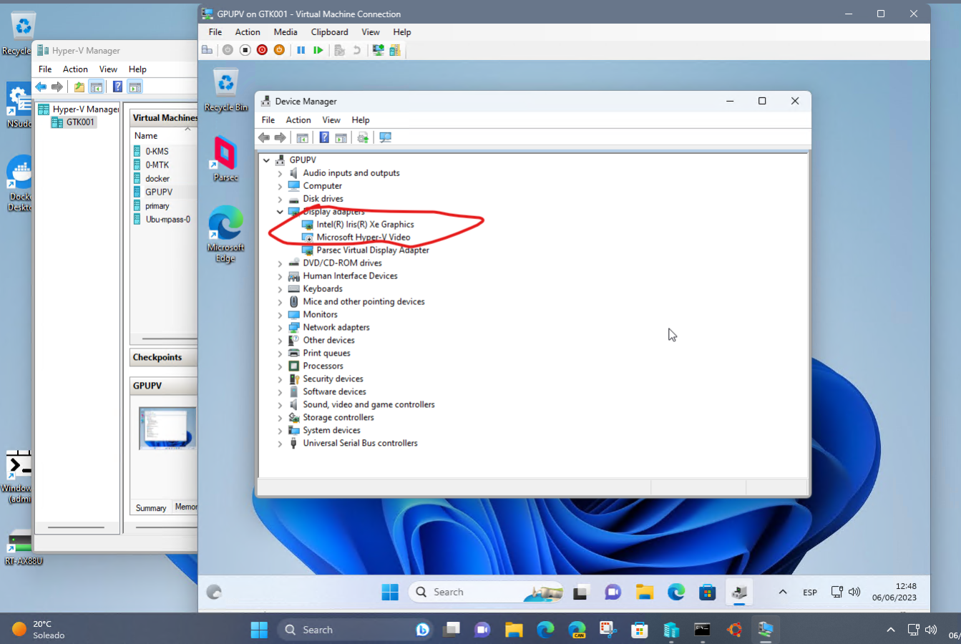The height and width of the screenshot is (644, 961).
Task: Expand the Processors node
Action: click(280, 366)
